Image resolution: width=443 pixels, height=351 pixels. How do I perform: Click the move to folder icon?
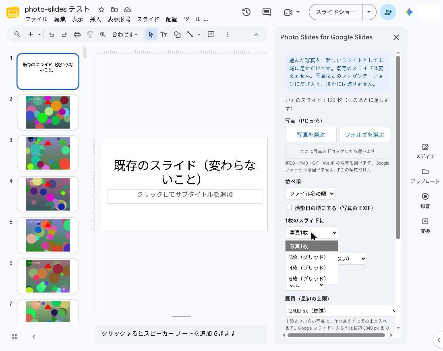[114, 10]
